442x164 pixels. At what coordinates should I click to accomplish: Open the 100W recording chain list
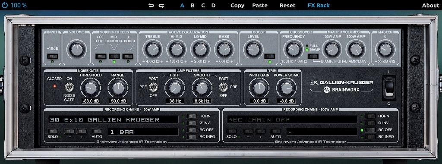tap(114, 120)
